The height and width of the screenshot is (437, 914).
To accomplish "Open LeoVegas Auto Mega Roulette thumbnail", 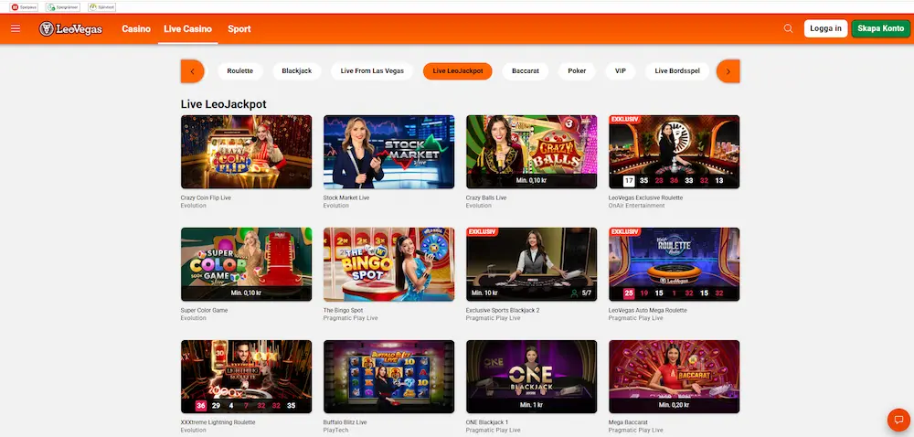I will [x=674, y=264].
